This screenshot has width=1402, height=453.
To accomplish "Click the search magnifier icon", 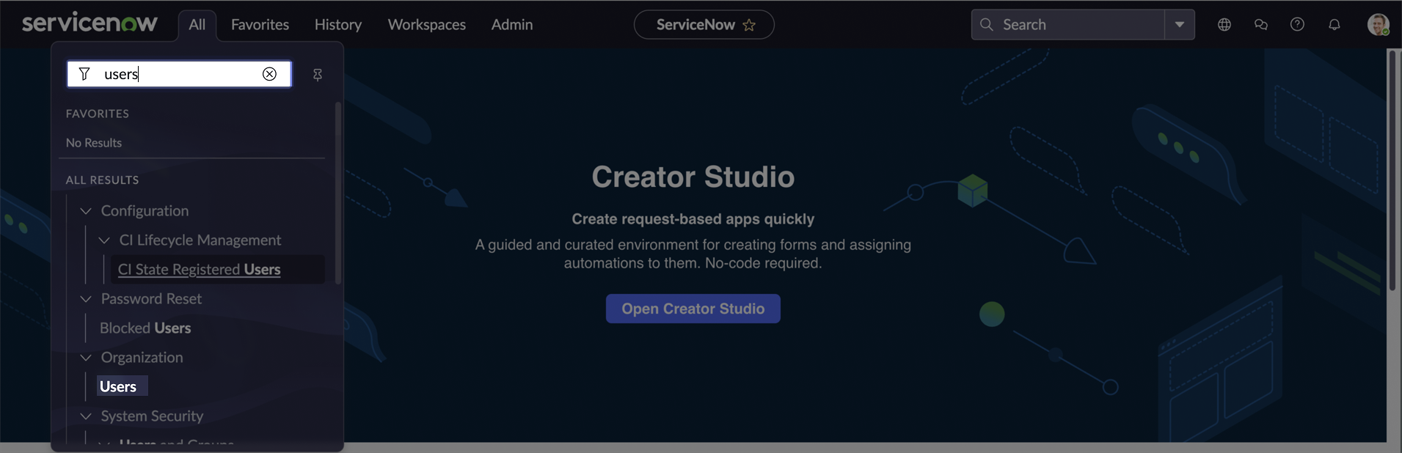I will [987, 24].
